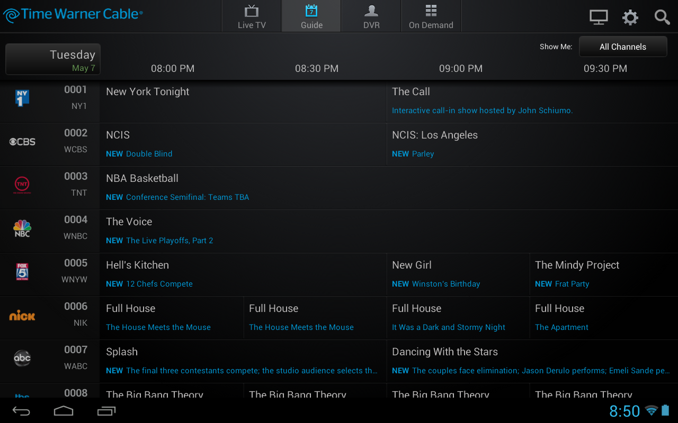Viewport: 678px width, 423px height.
Task: Select the FOX 5 channel logo
Action: point(22,272)
